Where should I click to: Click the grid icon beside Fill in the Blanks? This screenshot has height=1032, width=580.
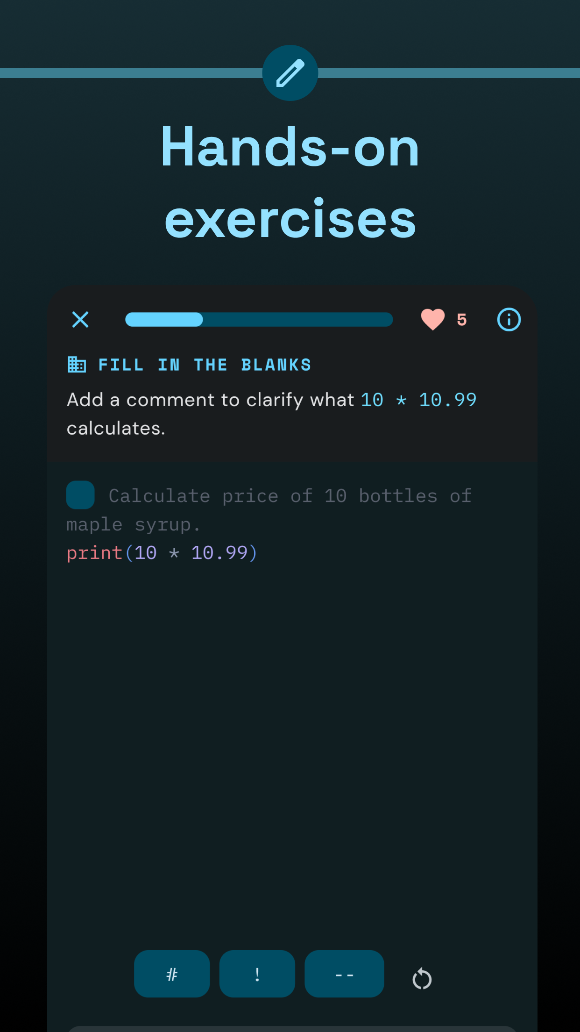(x=77, y=365)
